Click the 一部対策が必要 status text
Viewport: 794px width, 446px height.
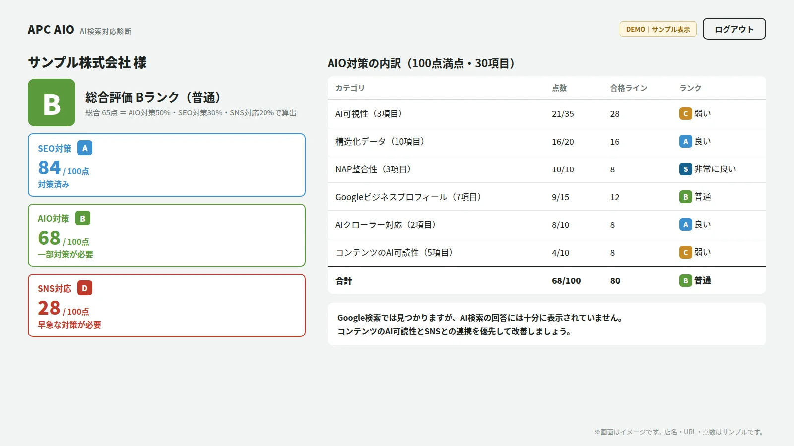click(66, 254)
